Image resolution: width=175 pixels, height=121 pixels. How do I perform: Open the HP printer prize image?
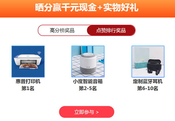tap(28, 62)
